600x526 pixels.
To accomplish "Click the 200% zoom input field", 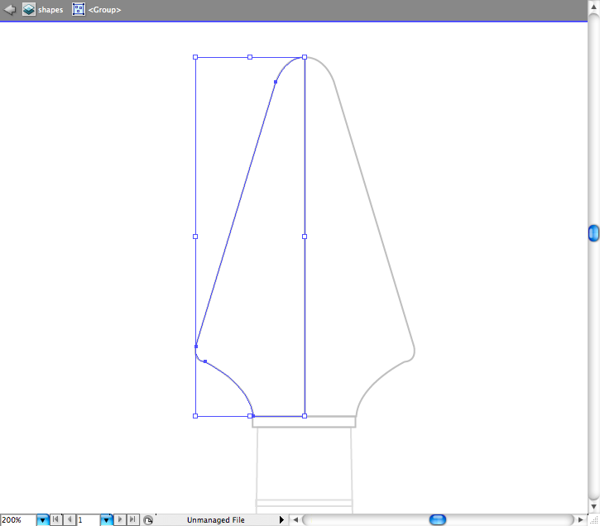I will pyautogui.click(x=17, y=519).
